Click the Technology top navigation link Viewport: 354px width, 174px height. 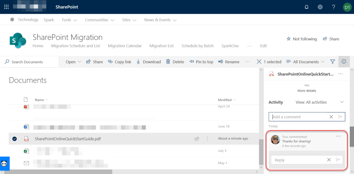click(x=28, y=20)
